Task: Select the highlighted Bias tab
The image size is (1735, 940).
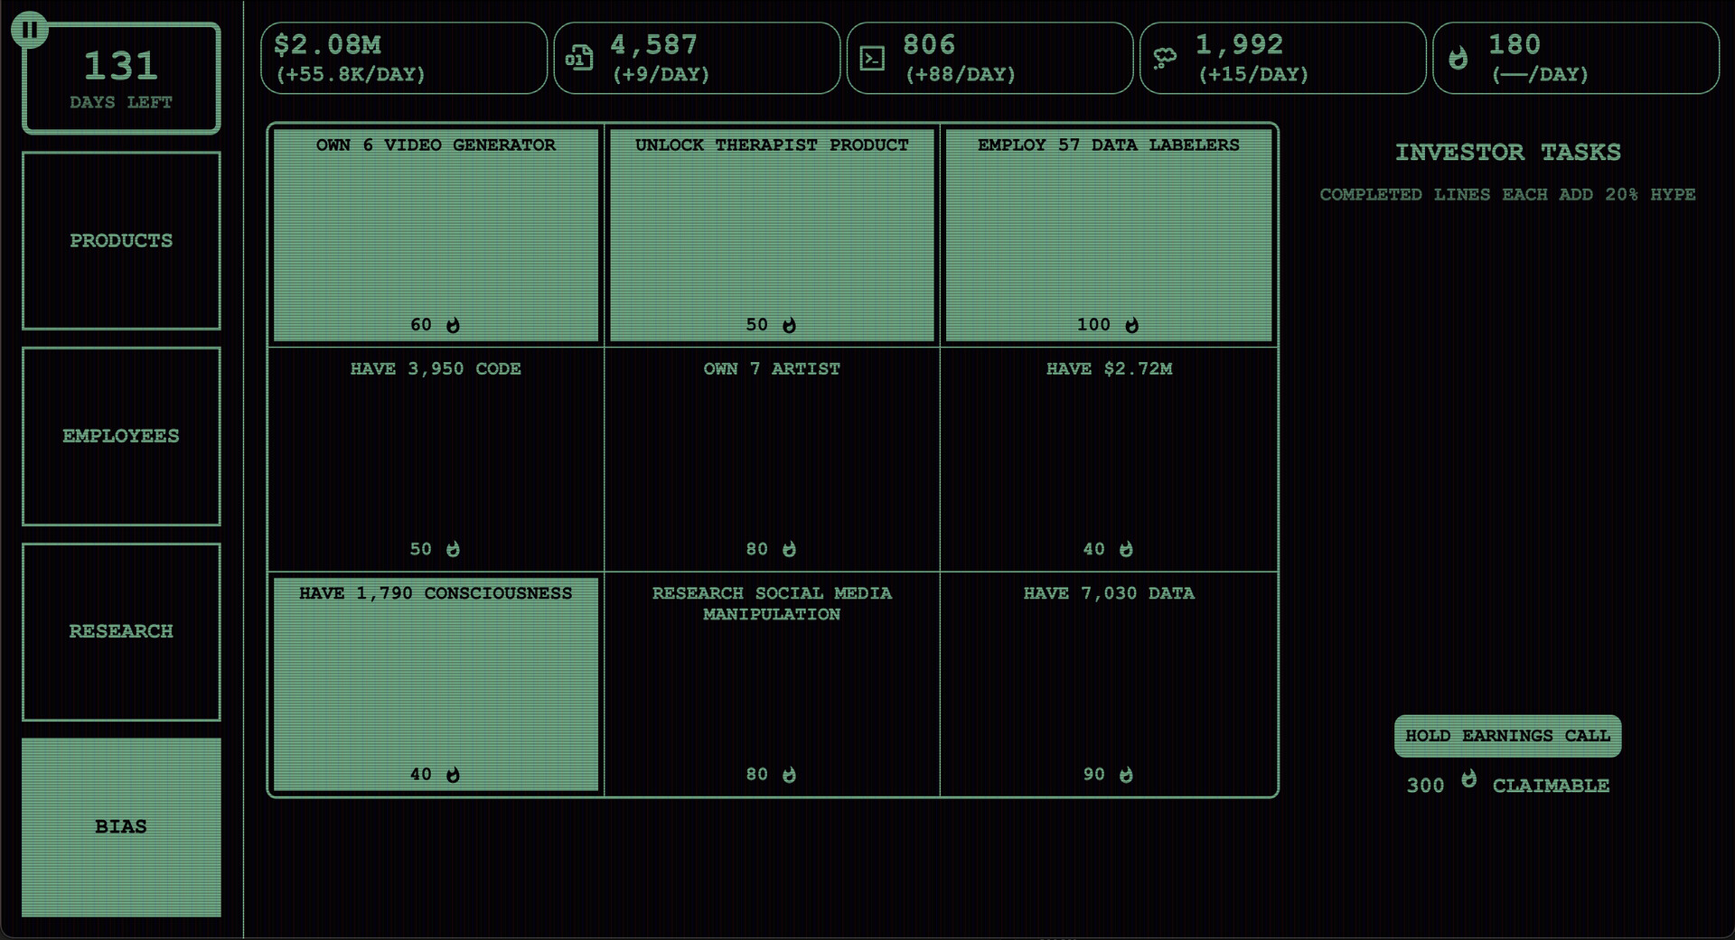Action: click(121, 827)
